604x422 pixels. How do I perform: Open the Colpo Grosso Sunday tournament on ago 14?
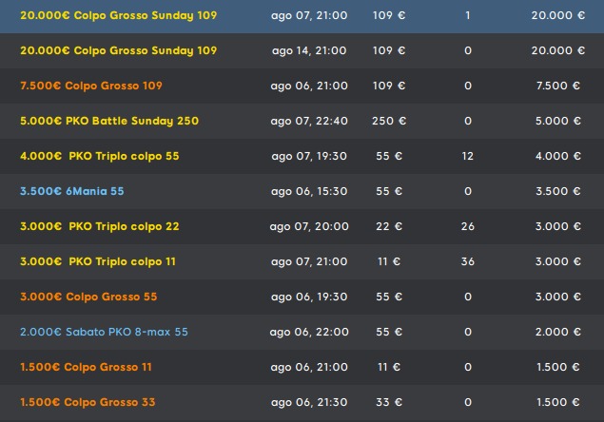pyautogui.click(x=302, y=50)
